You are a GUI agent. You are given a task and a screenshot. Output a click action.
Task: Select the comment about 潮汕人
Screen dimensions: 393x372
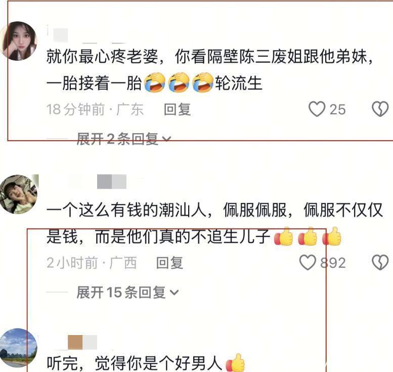214,223
